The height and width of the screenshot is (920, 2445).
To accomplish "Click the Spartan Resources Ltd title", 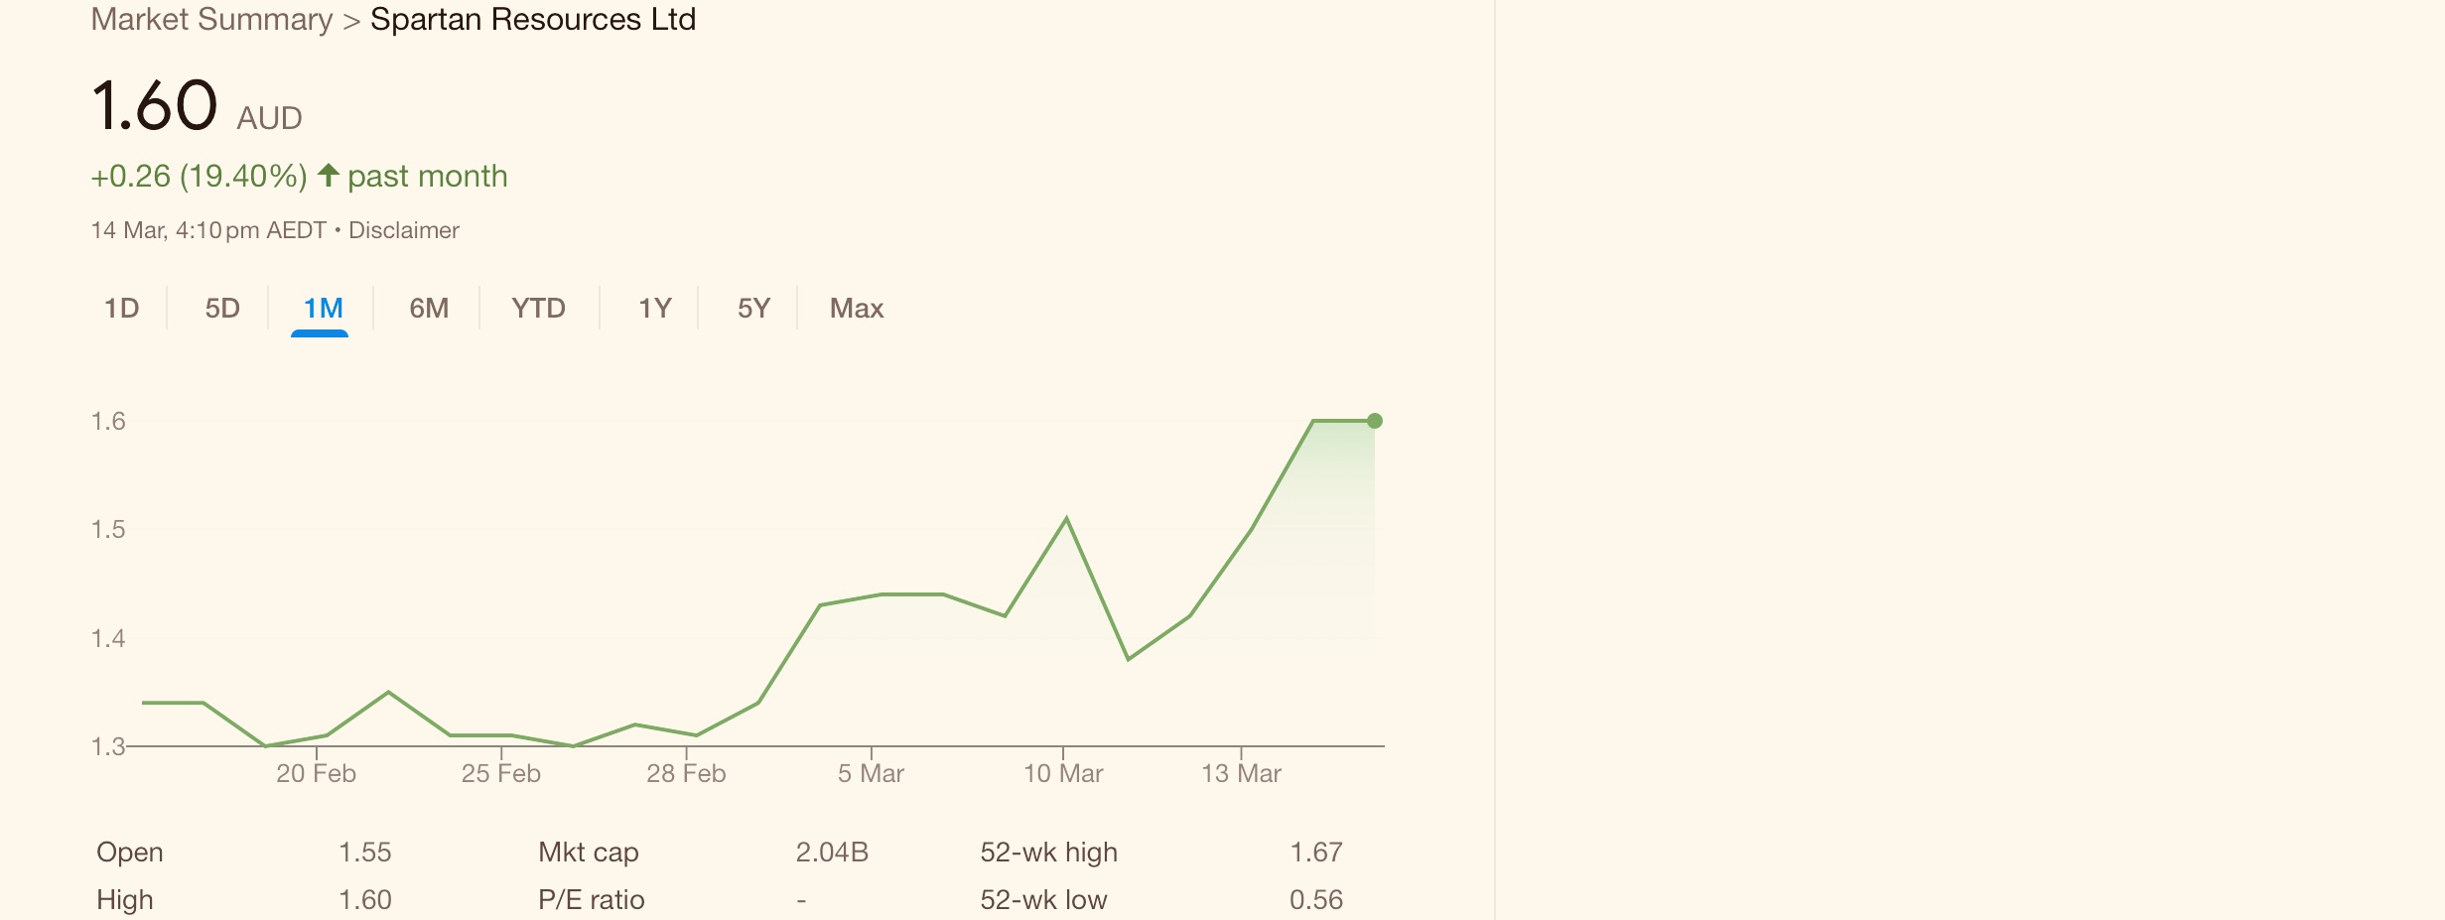I will click(533, 20).
